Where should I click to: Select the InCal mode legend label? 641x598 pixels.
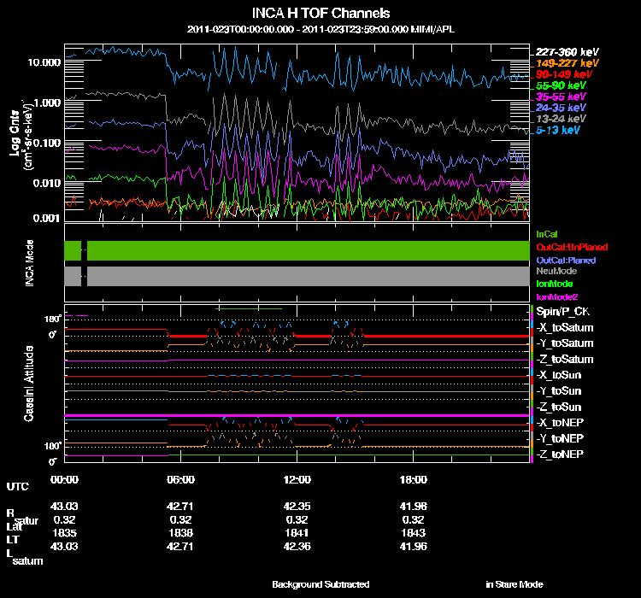pos(547,233)
